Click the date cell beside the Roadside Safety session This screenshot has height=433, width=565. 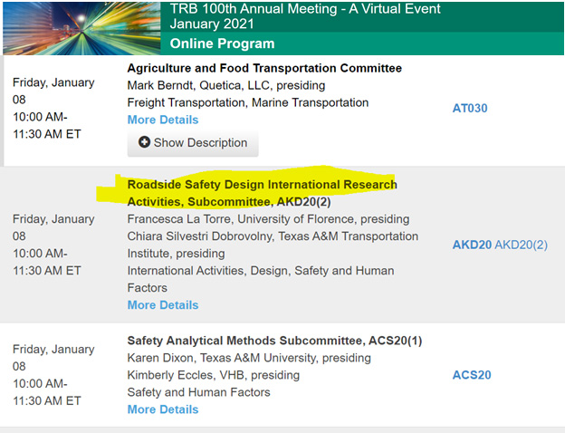click(54, 245)
